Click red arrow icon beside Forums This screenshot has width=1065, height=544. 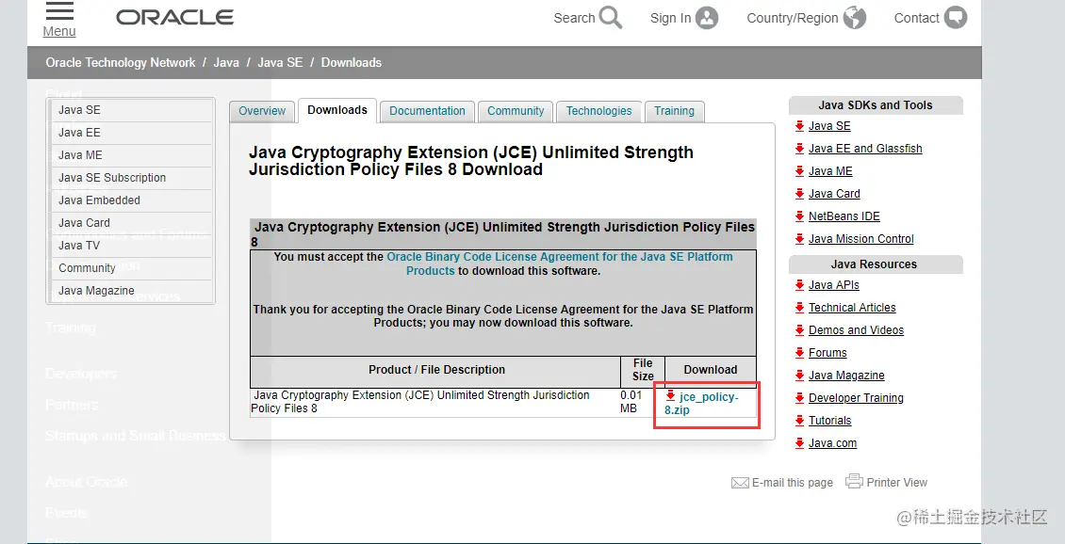coord(799,353)
